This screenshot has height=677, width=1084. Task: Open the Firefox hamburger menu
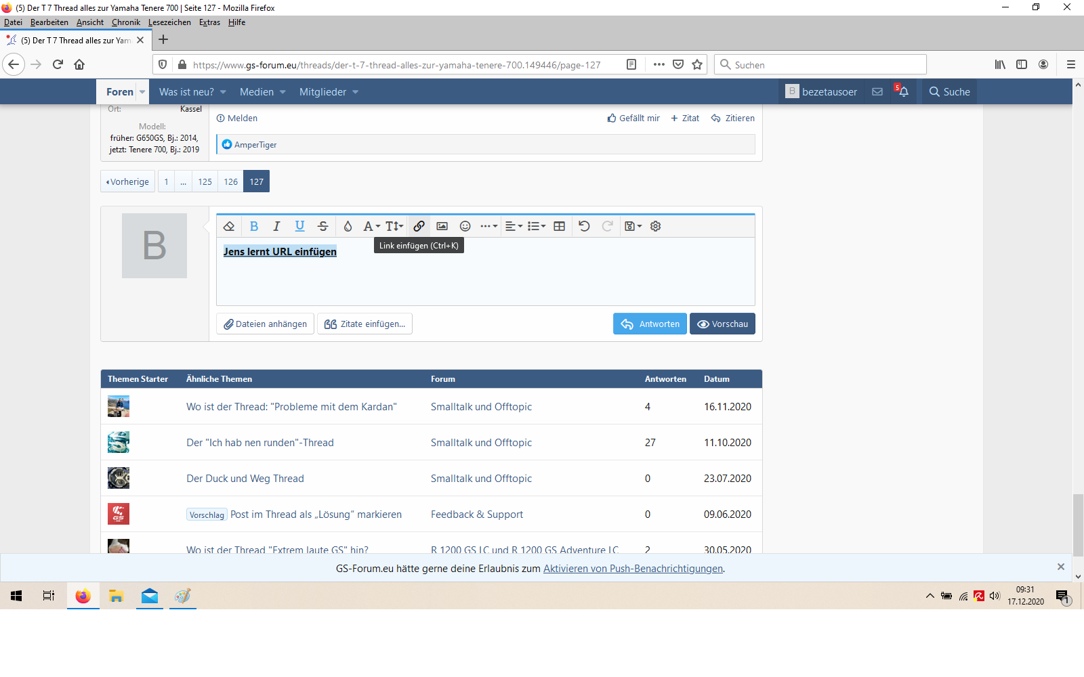click(1071, 64)
